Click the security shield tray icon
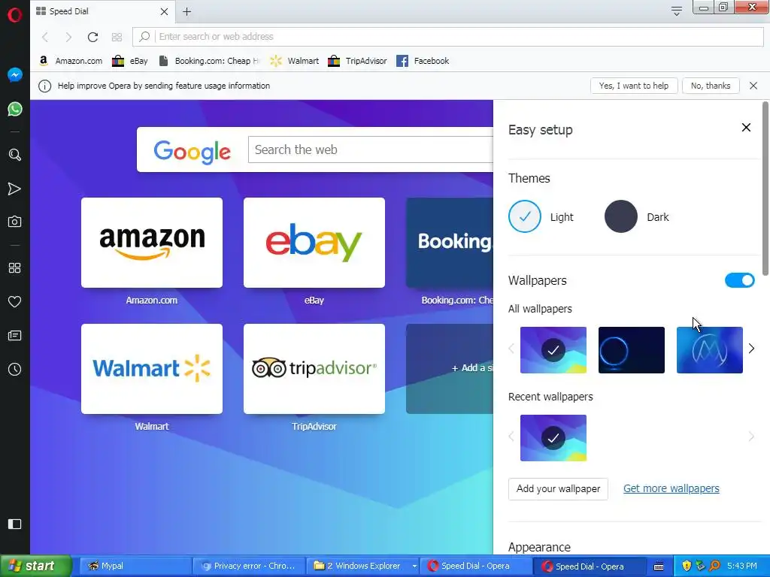The width and height of the screenshot is (770, 577). click(x=687, y=566)
